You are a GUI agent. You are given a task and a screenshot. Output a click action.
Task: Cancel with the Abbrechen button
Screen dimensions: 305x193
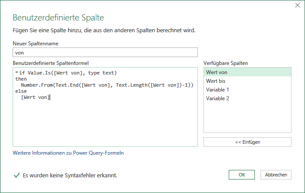coord(276,175)
